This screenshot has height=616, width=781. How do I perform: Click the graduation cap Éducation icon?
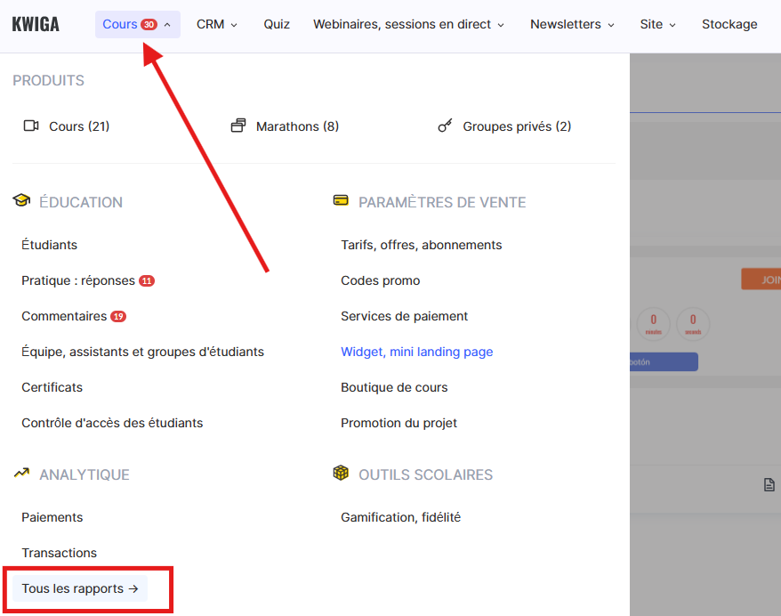pyautogui.click(x=21, y=200)
